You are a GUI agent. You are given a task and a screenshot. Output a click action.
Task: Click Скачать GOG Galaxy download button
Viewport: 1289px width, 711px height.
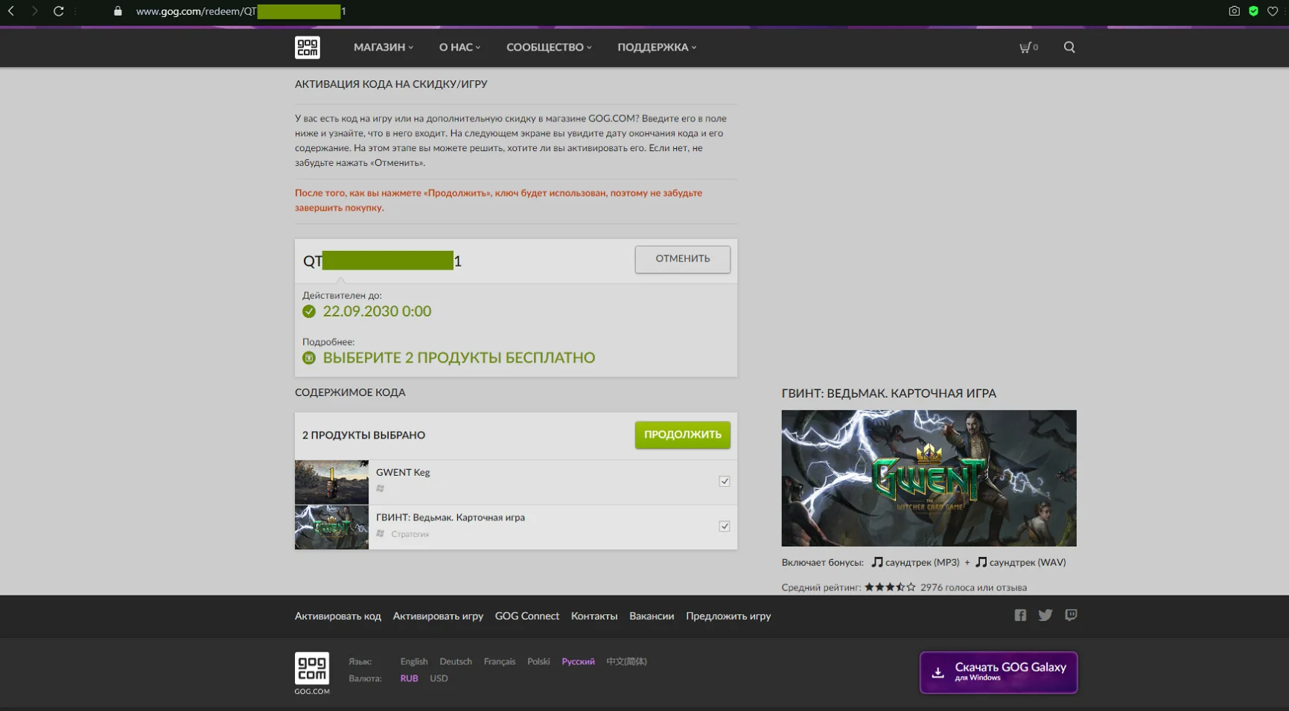pos(998,672)
